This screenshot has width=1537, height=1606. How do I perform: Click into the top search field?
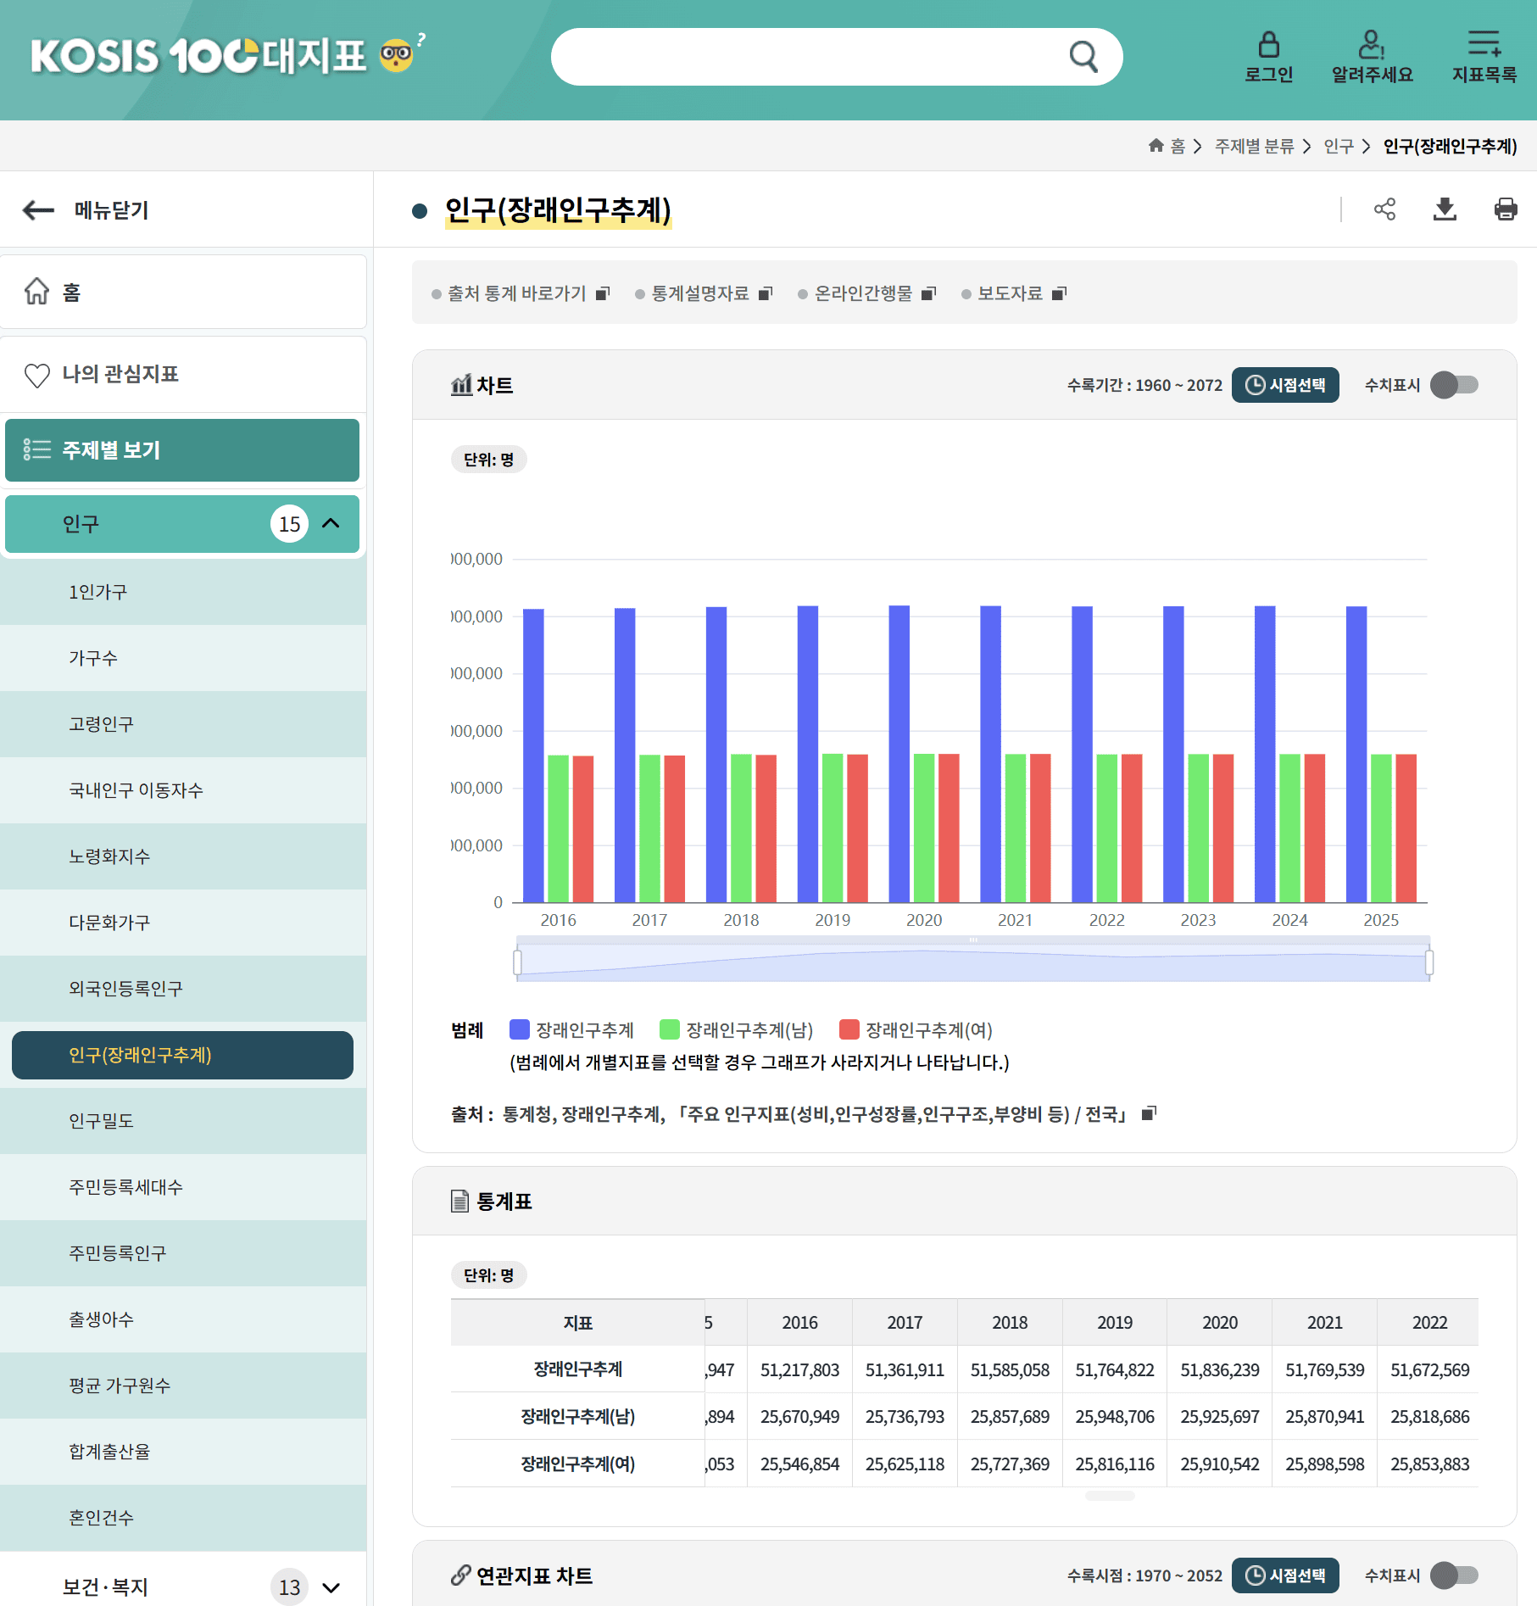[805, 57]
